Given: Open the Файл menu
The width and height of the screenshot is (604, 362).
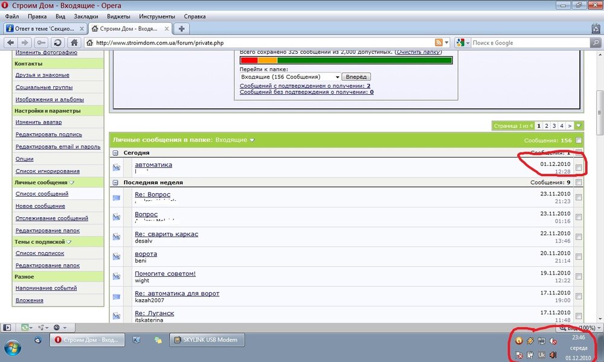Looking at the screenshot, I should click(12, 16).
